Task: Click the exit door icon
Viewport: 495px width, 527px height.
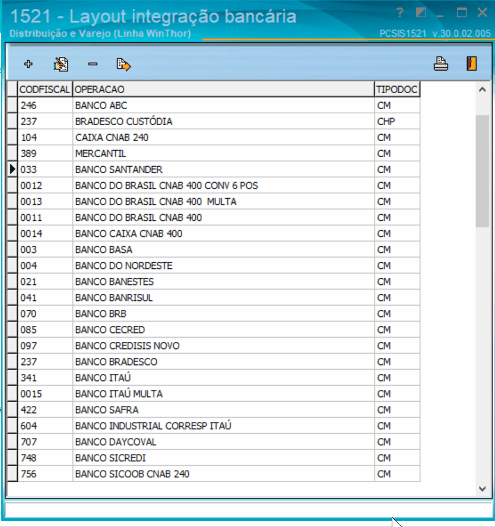Action: 471,63
